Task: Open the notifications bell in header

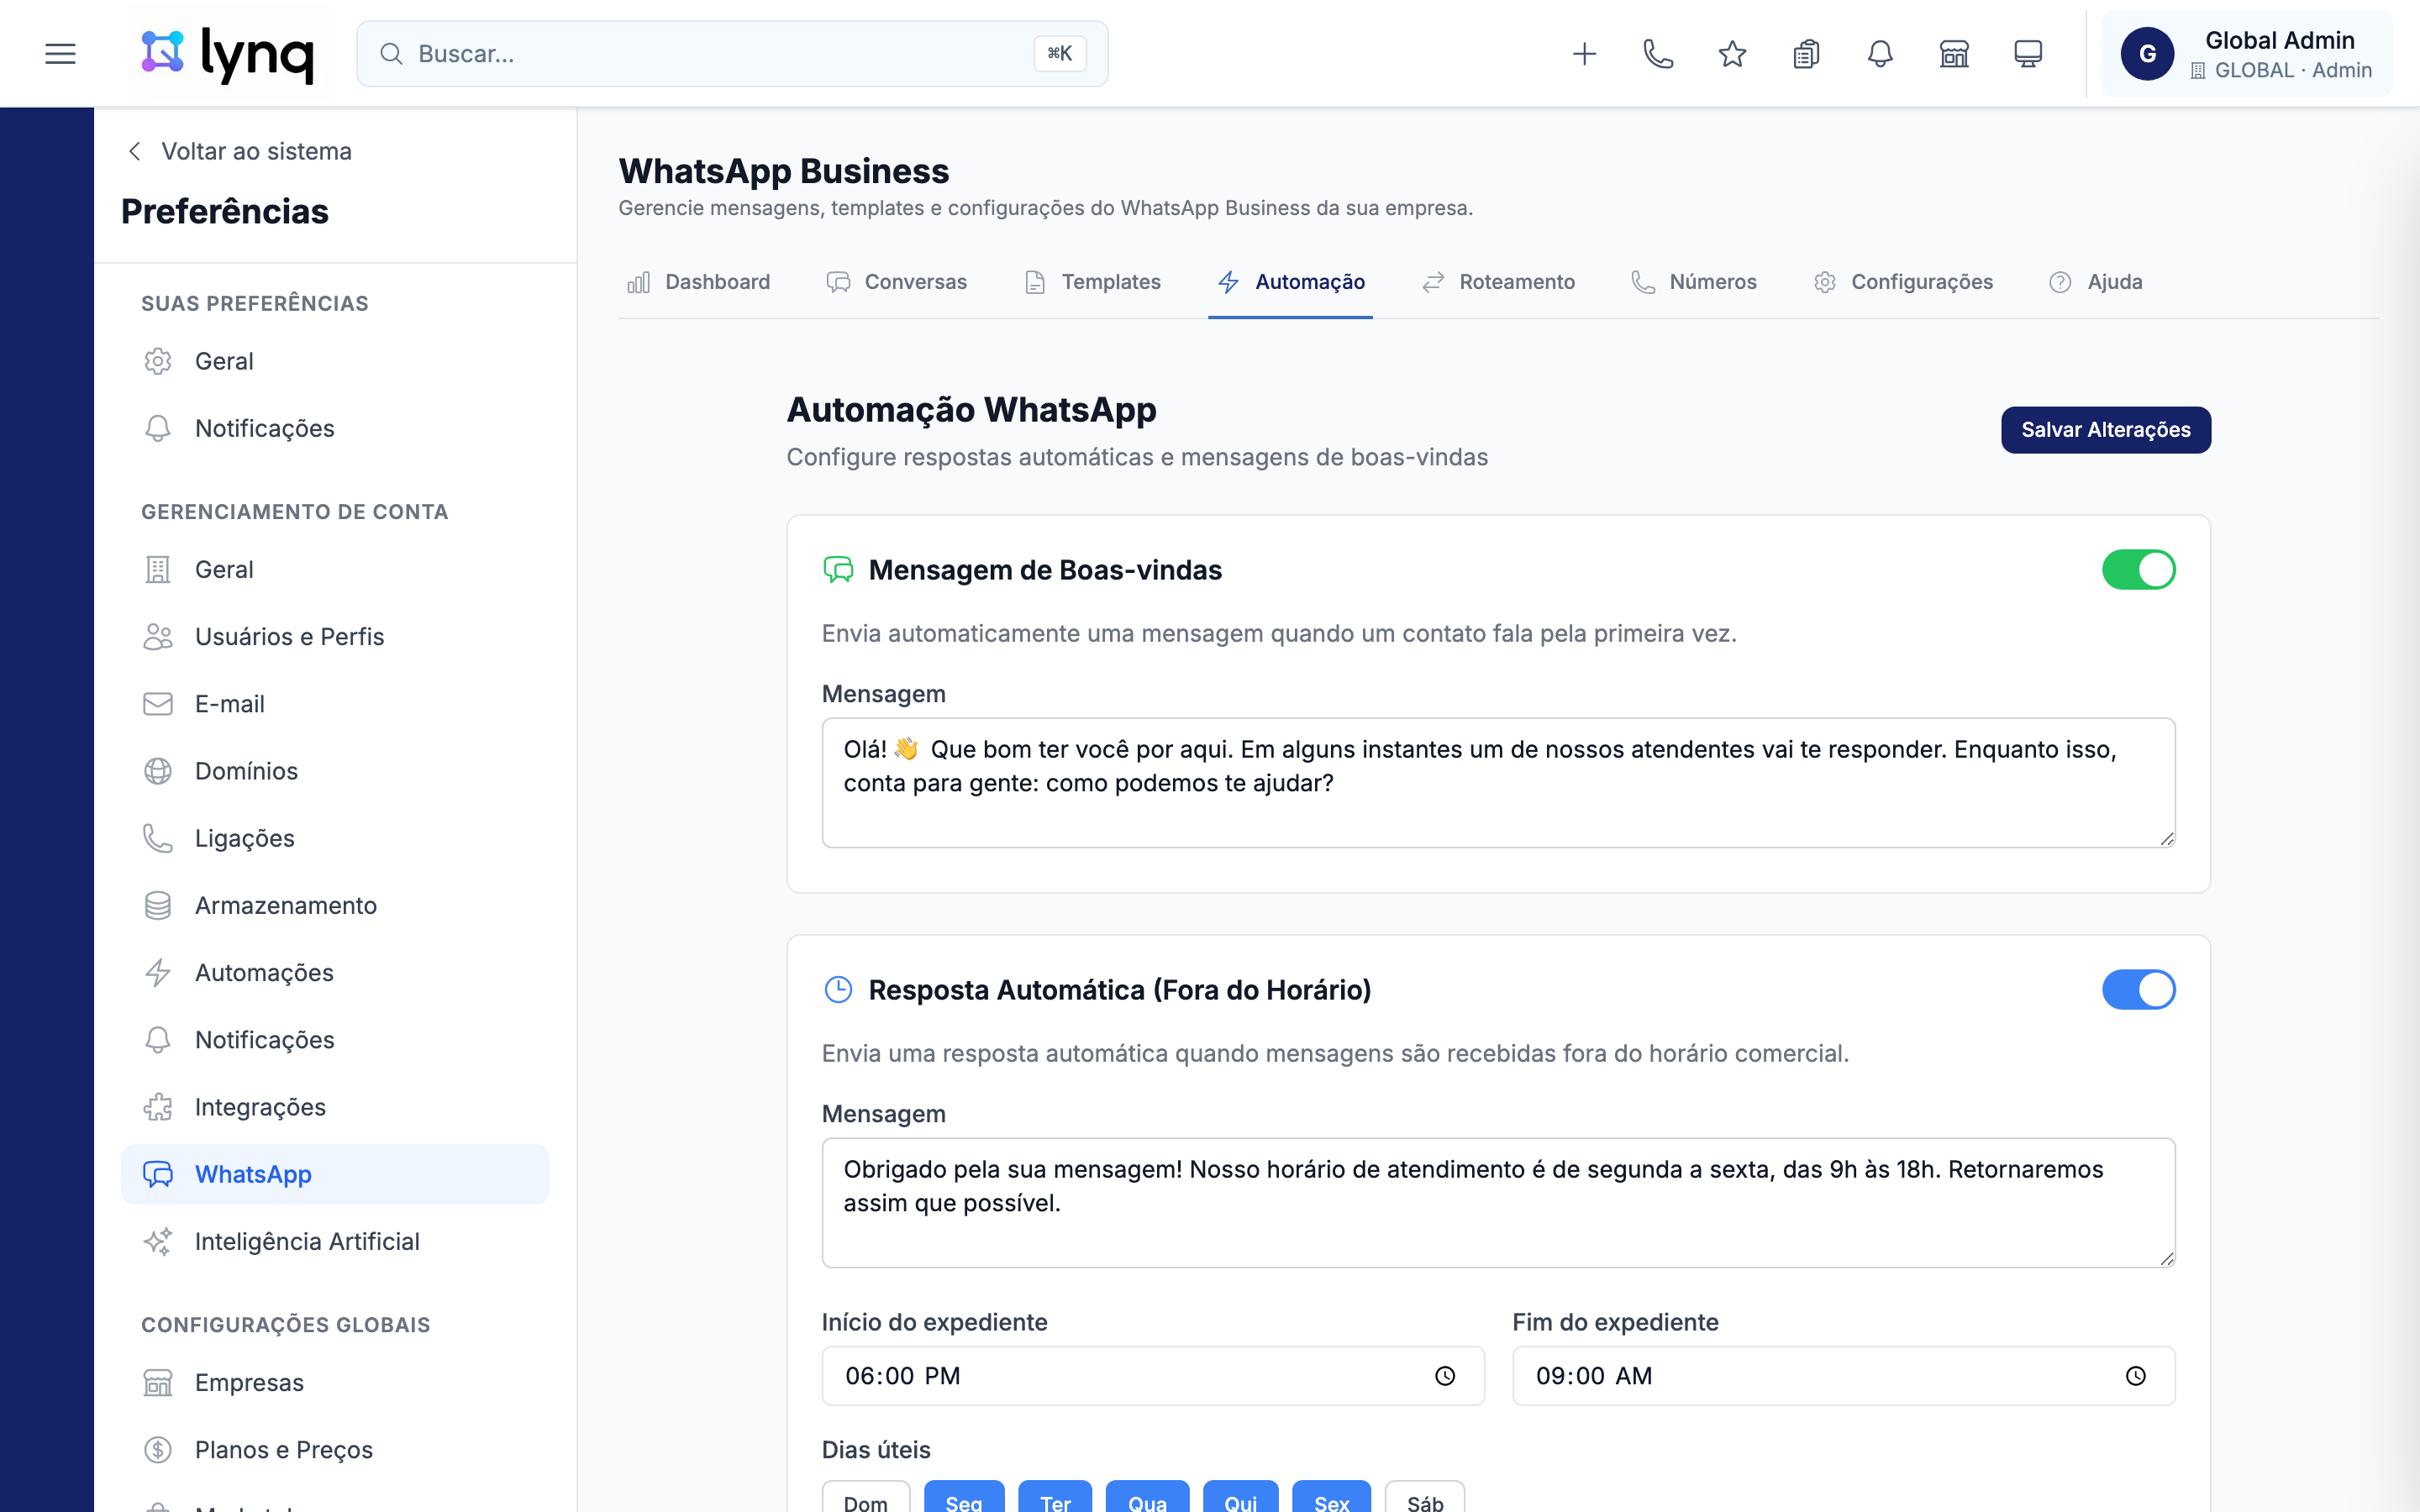Action: 1880,54
